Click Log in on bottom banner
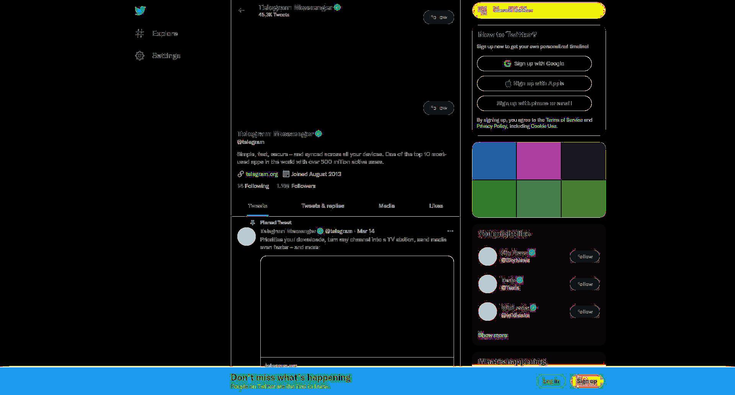 click(x=551, y=381)
